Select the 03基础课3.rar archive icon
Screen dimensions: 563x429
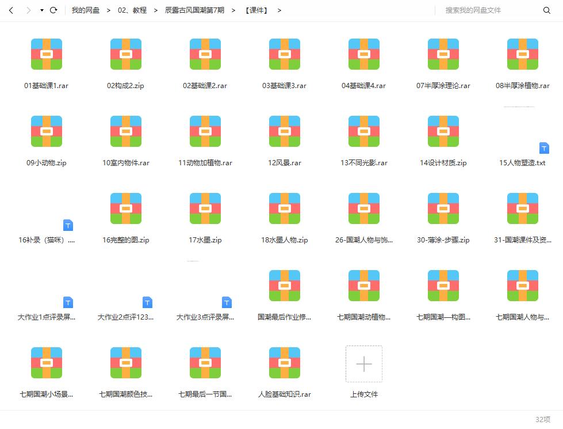(x=285, y=54)
